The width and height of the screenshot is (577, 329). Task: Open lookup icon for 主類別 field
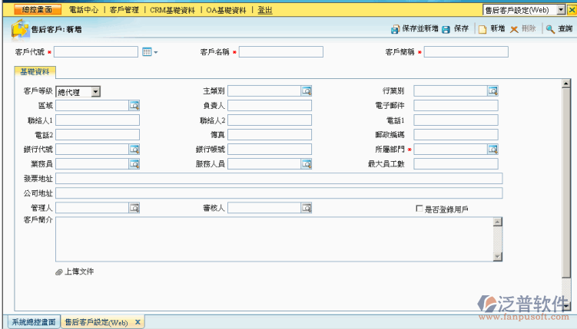click(x=307, y=91)
